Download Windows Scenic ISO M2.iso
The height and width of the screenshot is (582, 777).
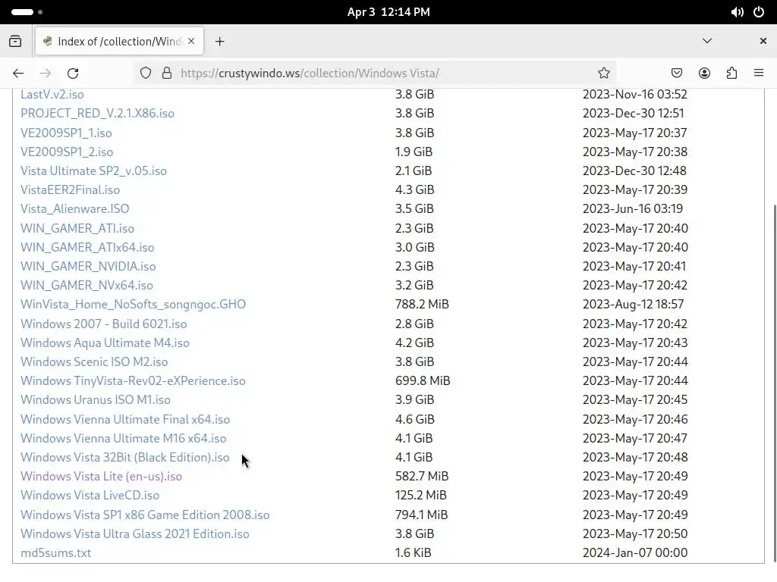click(x=94, y=361)
